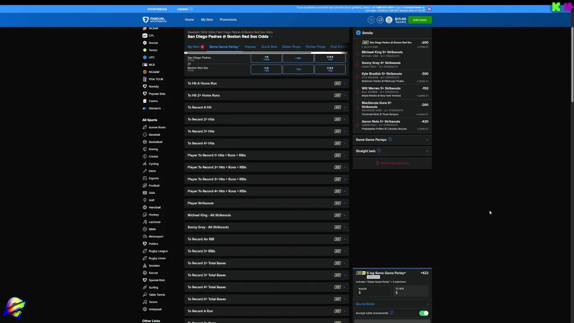Open the Casino sidebar icon
574x323 pixels.
[x=145, y=101]
